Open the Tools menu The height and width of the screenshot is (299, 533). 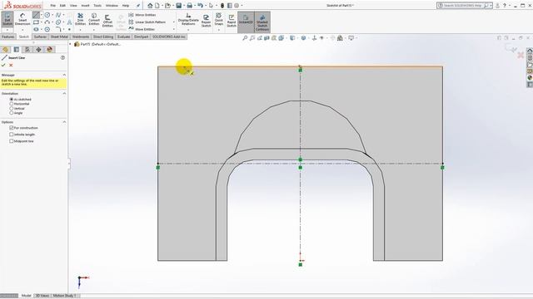pos(97,6)
